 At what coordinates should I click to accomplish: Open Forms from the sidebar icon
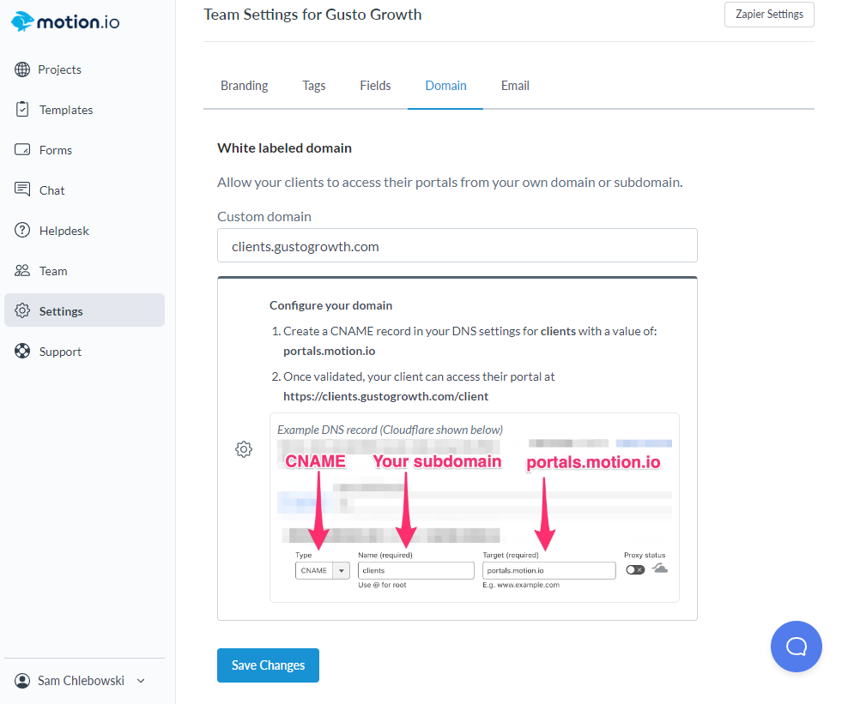tap(22, 150)
